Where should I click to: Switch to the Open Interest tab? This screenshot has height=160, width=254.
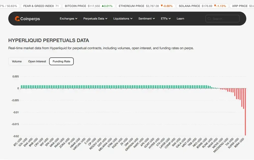tap(37, 61)
